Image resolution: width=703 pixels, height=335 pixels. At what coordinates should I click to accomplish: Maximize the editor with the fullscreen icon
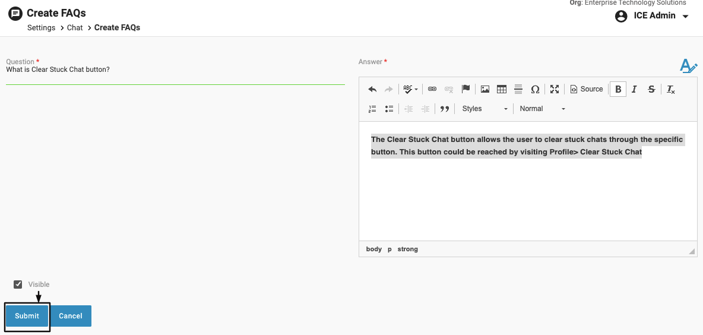pos(555,89)
